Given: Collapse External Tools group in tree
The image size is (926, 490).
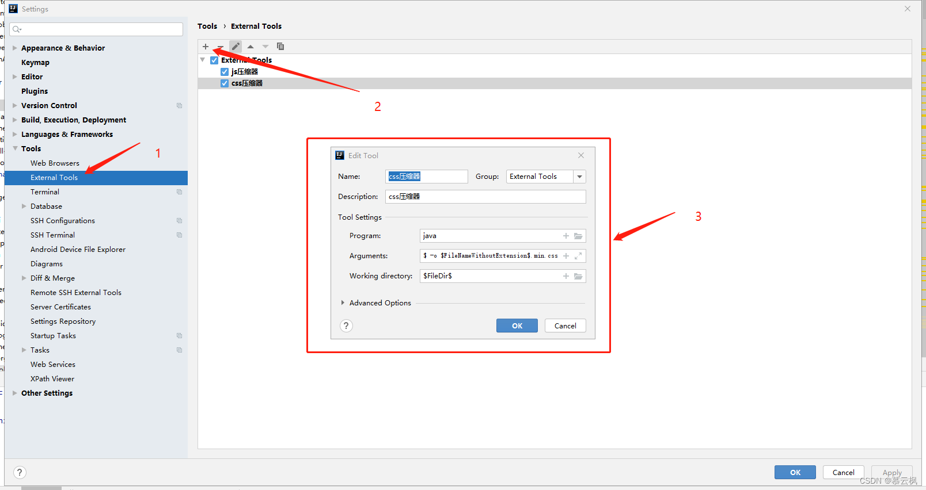Looking at the screenshot, I should 203,60.
